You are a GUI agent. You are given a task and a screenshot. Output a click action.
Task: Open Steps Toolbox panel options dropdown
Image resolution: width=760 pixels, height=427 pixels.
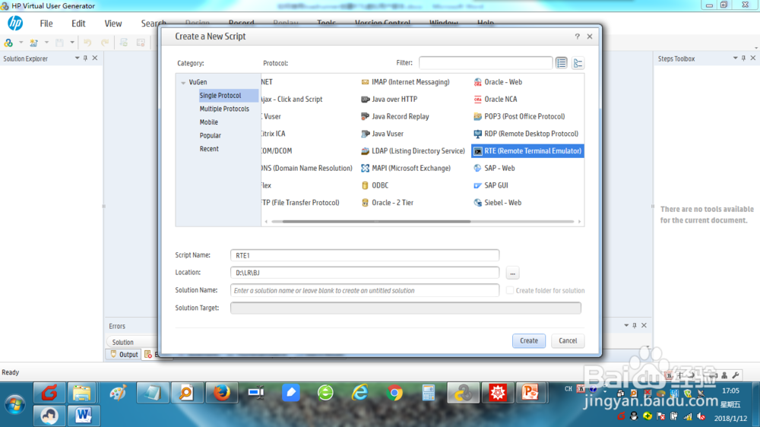click(x=735, y=59)
